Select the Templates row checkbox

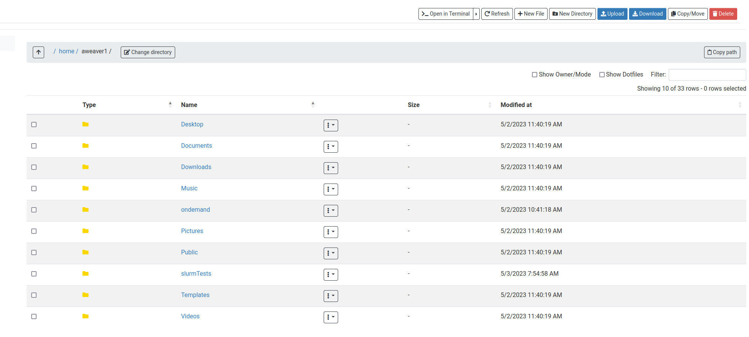click(x=34, y=295)
